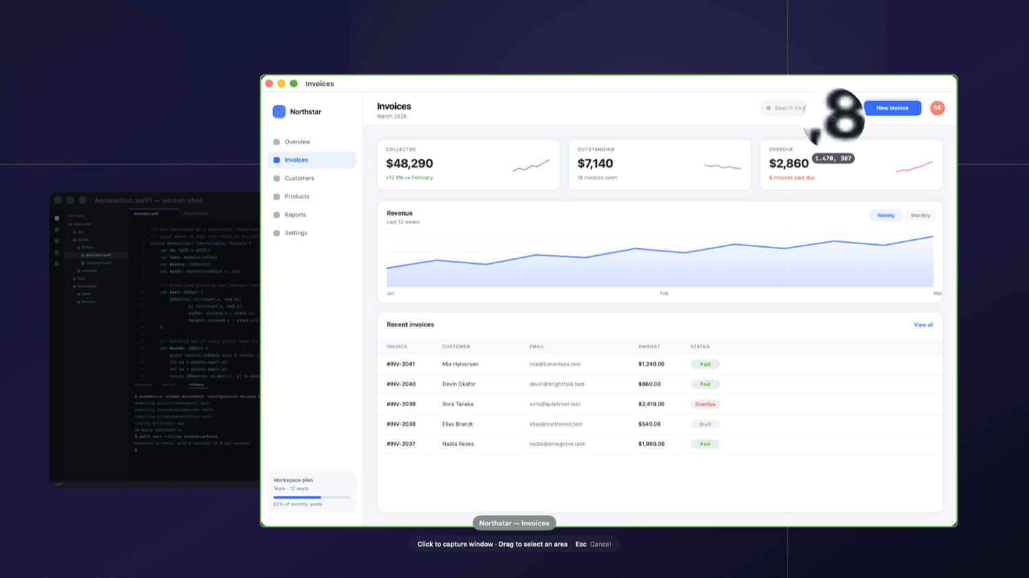Click email nadia@pinegrove.test

(x=557, y=444)
